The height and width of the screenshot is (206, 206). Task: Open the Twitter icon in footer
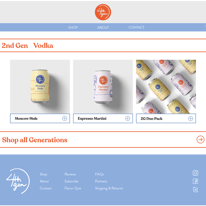(x=195, y=189)
